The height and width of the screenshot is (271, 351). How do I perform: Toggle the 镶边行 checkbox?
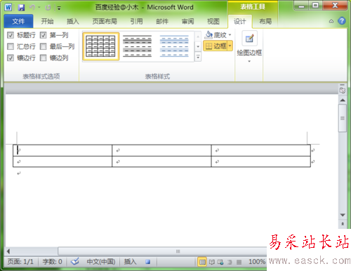tap(11, 58)
